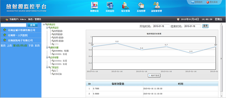The height and width of the screenshot is (98, 226).
Task: Click the left panel 查询 button
Action: pyautogui.click(x=33, y=25)
